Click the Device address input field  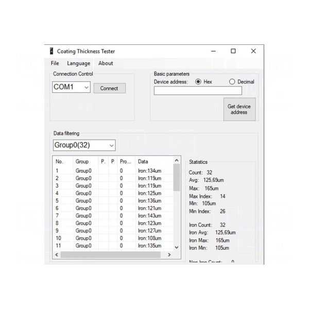(x=197, y=91)
